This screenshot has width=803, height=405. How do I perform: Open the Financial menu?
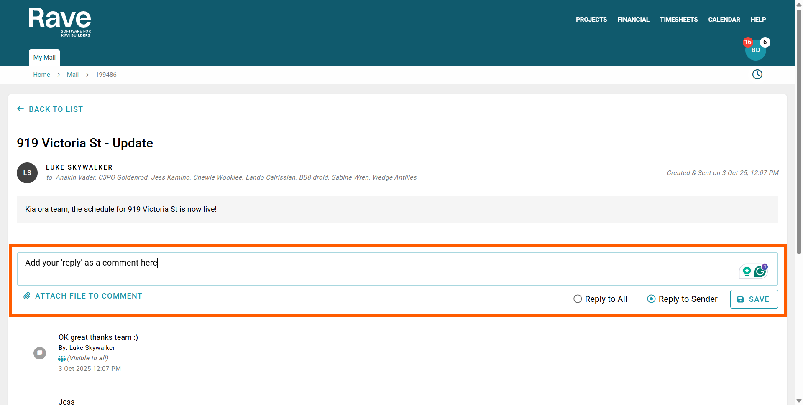tap(633, 20)
